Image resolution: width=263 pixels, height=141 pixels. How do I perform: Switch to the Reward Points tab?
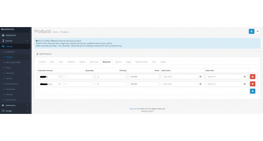click(142, 62)
